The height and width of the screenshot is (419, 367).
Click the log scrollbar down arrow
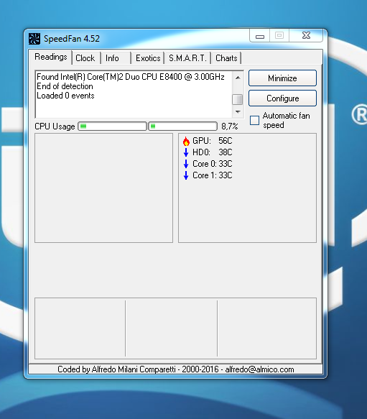238,111
